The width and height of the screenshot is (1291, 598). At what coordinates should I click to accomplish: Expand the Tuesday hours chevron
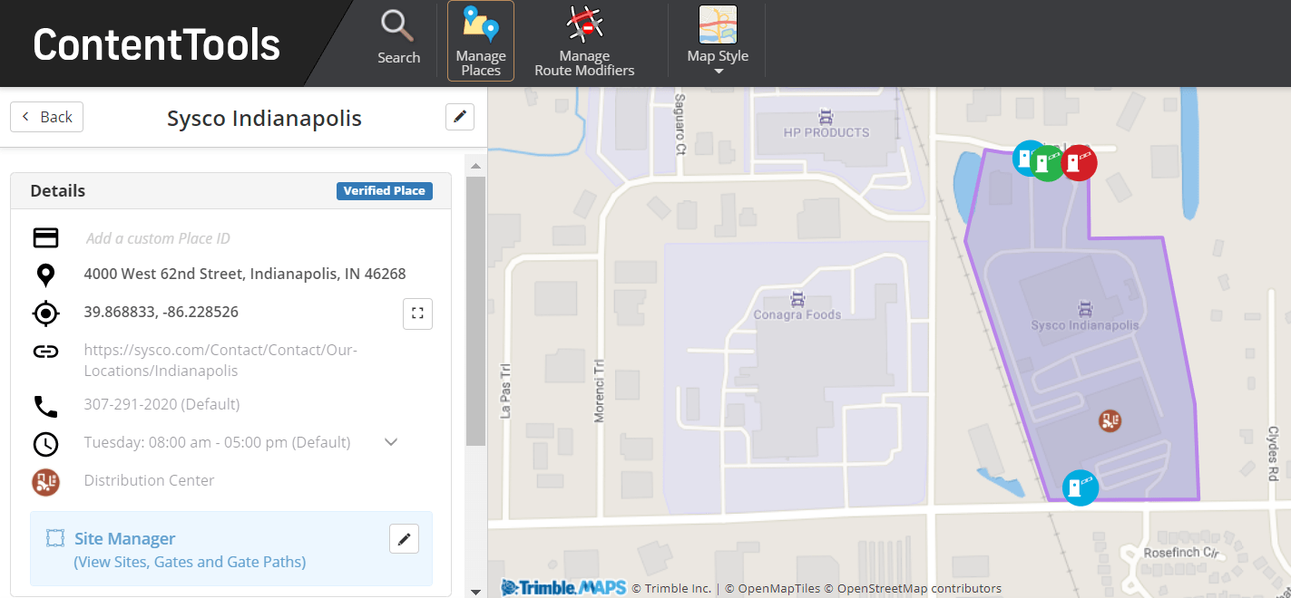coord(391,442)
